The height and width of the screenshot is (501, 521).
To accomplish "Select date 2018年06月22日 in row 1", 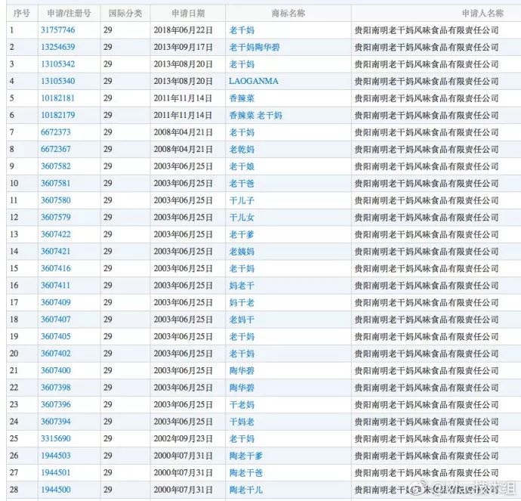I will (x=183, y=30).
